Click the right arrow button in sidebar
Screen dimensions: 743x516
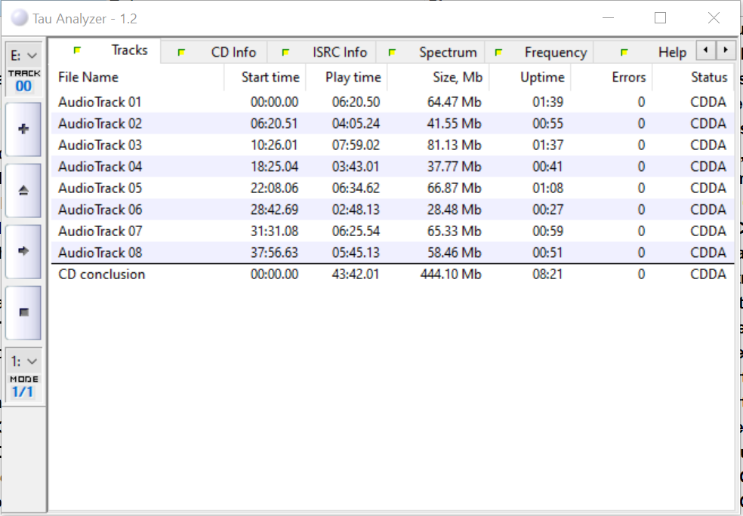tap(23, 250)
